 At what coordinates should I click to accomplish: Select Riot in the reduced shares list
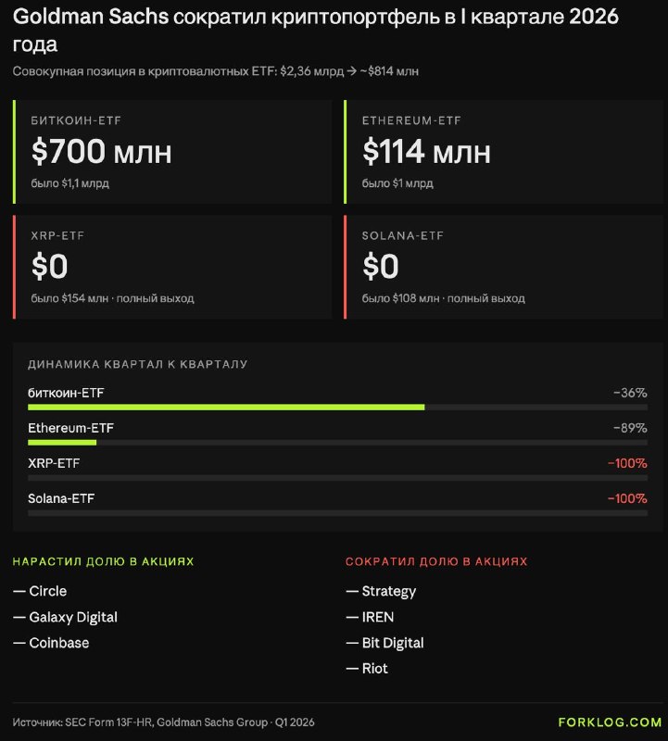coord(375,668)
